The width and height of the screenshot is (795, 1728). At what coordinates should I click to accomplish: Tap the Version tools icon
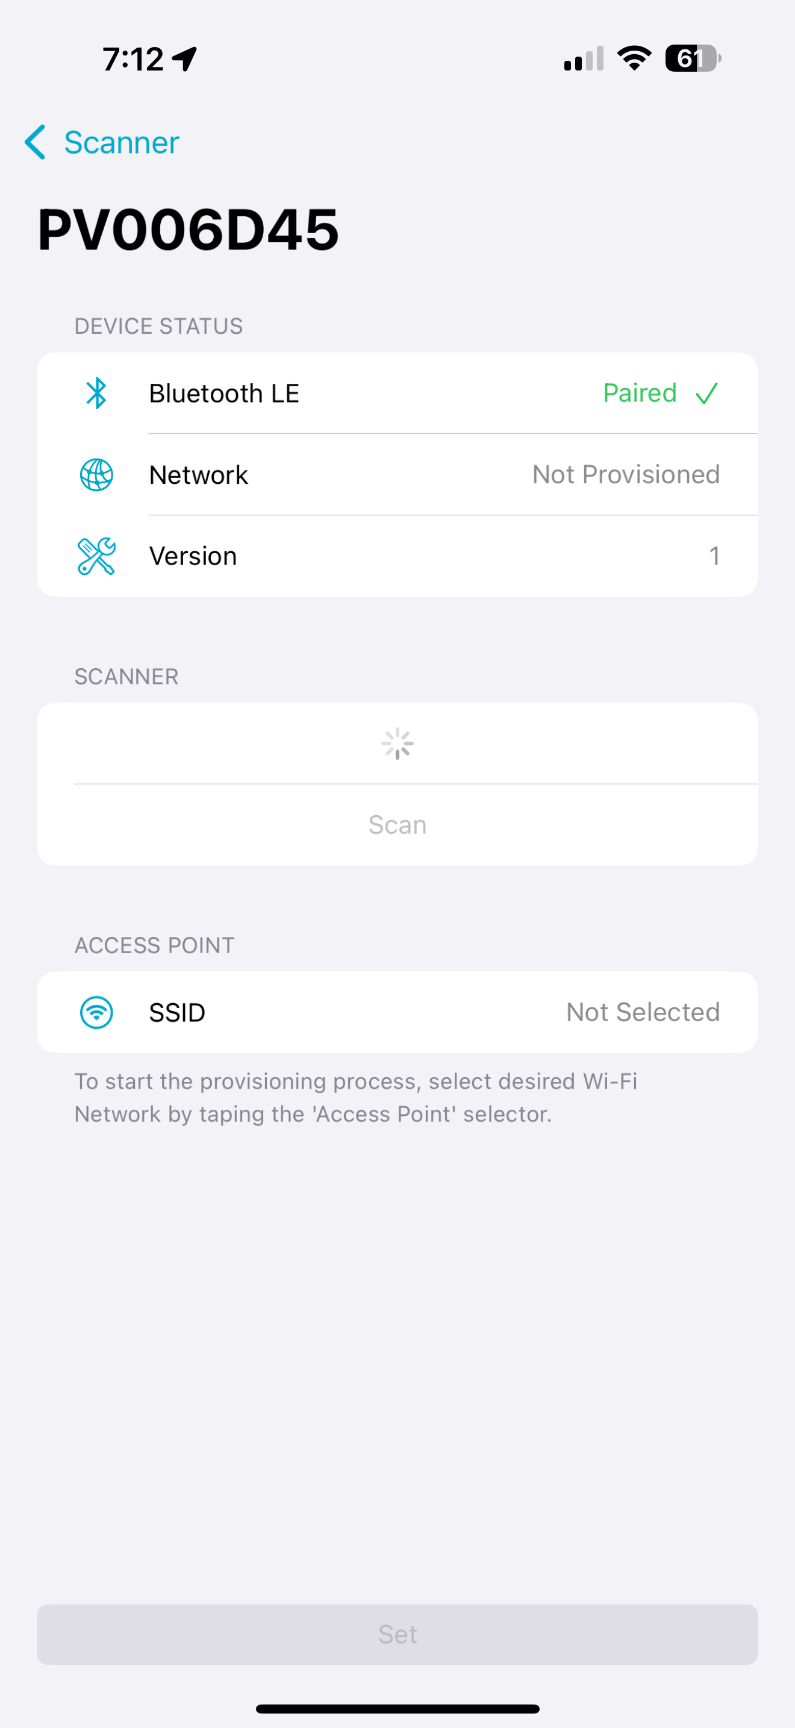(x=96, y=556)
